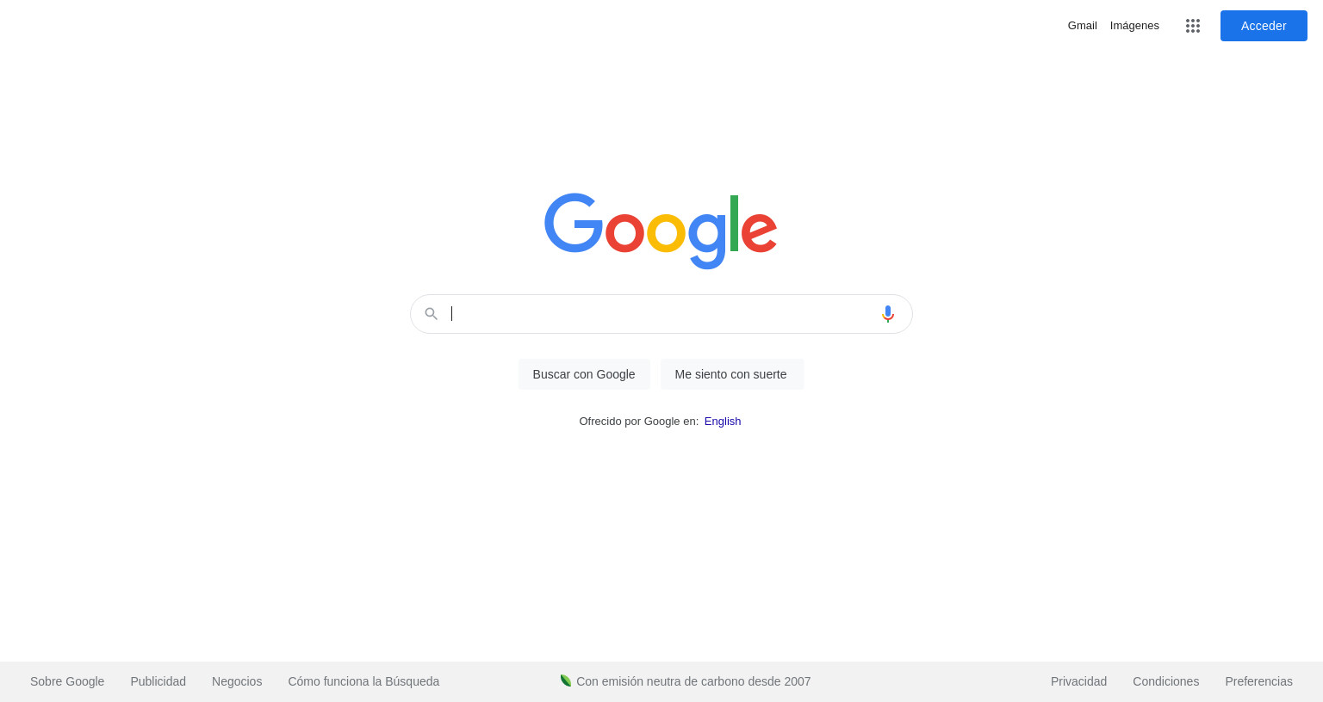1323x702 pixels.
Task: Open carbon neutral since 2007 link
Action: (x=693, y=681)
